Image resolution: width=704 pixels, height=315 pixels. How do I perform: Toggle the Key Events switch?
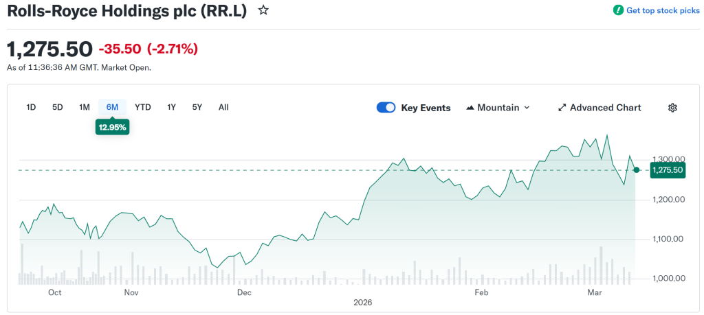click(386, 108)
